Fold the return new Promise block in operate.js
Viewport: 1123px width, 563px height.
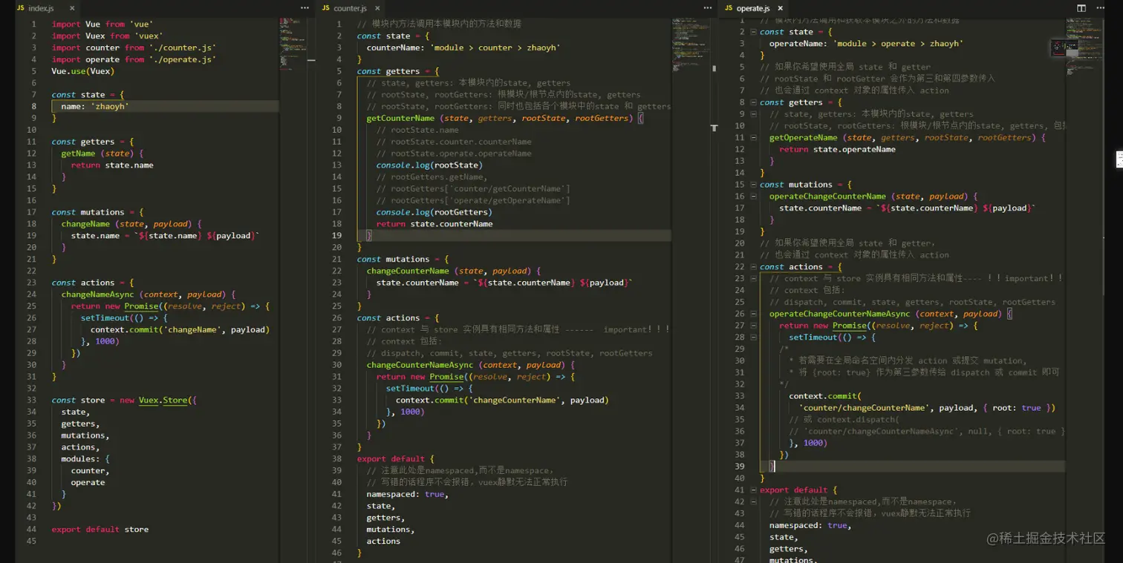click(753, 326)
